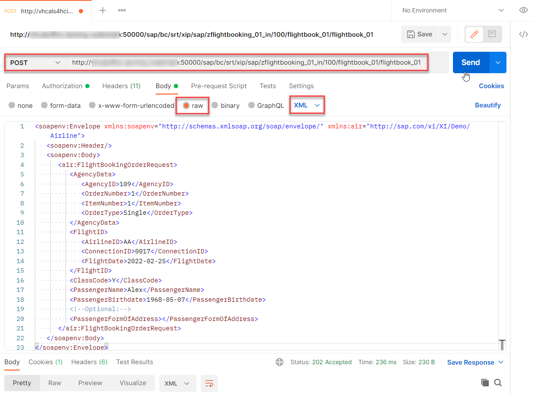533x395 pixels.
Task: Select the Raw response view
Action: [x=54, y=383]
